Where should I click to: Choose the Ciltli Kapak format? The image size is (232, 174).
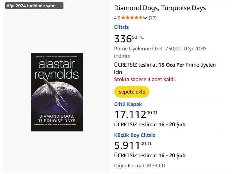tap(128, 104)
